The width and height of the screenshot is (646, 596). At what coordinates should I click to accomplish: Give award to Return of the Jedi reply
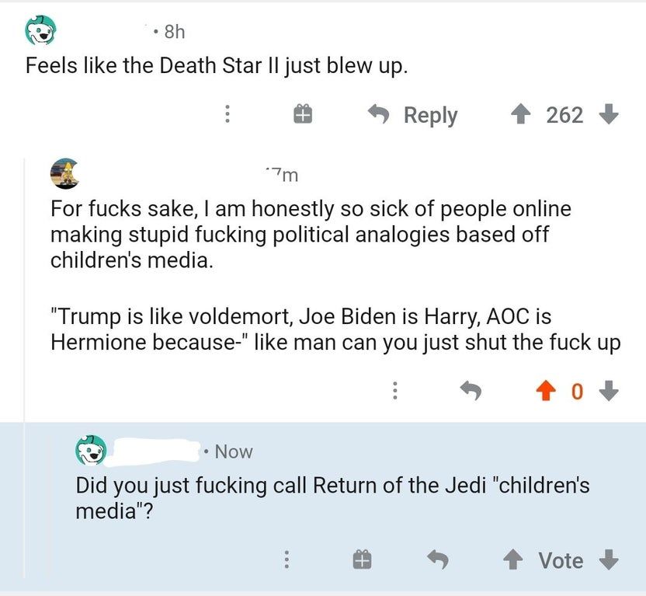click(x=360, y=559)
